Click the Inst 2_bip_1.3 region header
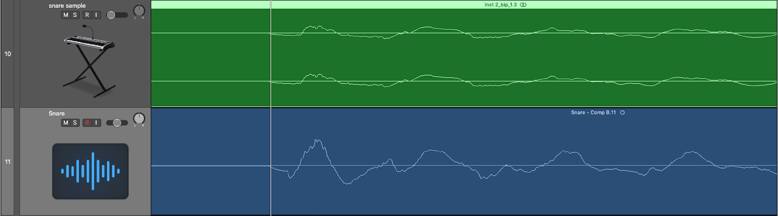Viewport: 778px width, 216px height. 464,5
